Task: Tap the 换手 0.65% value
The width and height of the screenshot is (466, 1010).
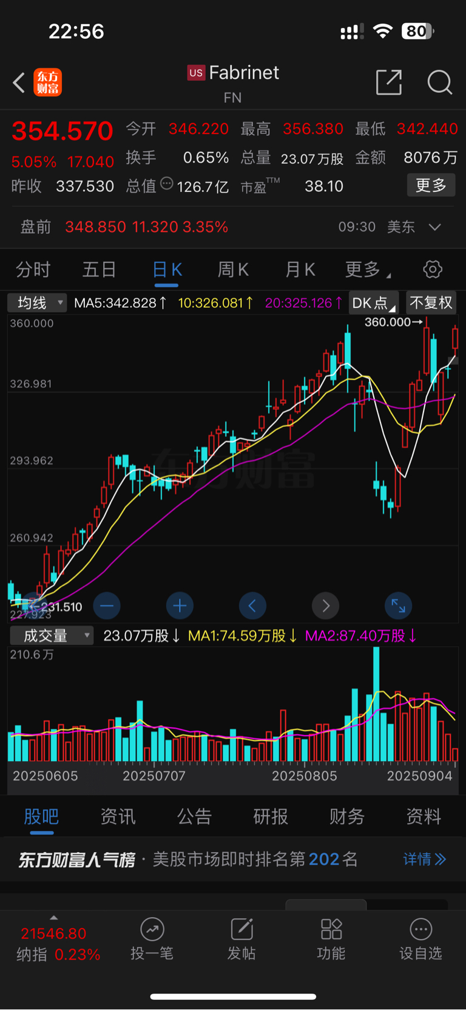Action: tap(206, 158)
